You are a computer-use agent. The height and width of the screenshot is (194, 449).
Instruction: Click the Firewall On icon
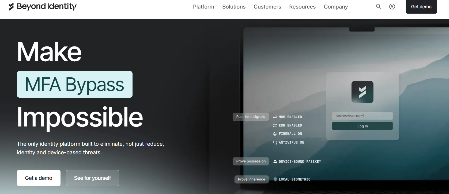(275, 134)
